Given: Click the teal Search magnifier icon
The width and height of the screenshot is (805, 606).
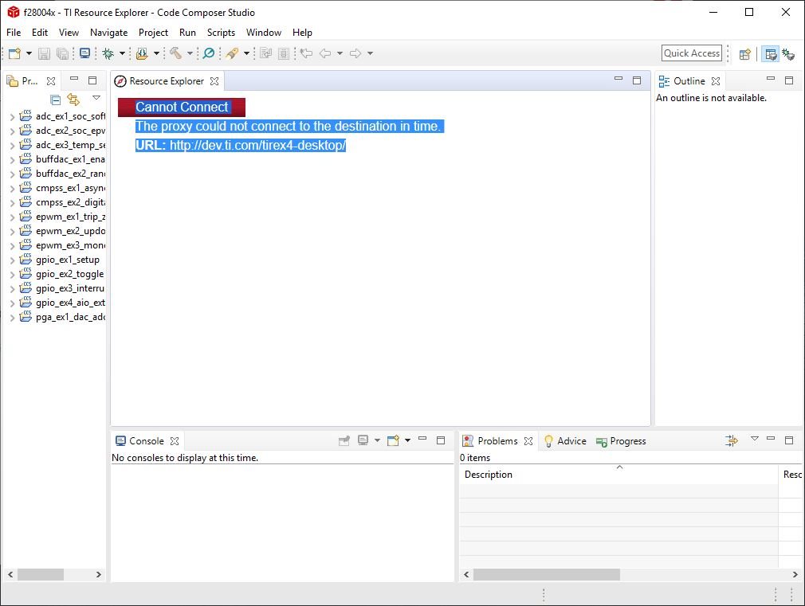Looking at the screenshot, I should (209, 53).
